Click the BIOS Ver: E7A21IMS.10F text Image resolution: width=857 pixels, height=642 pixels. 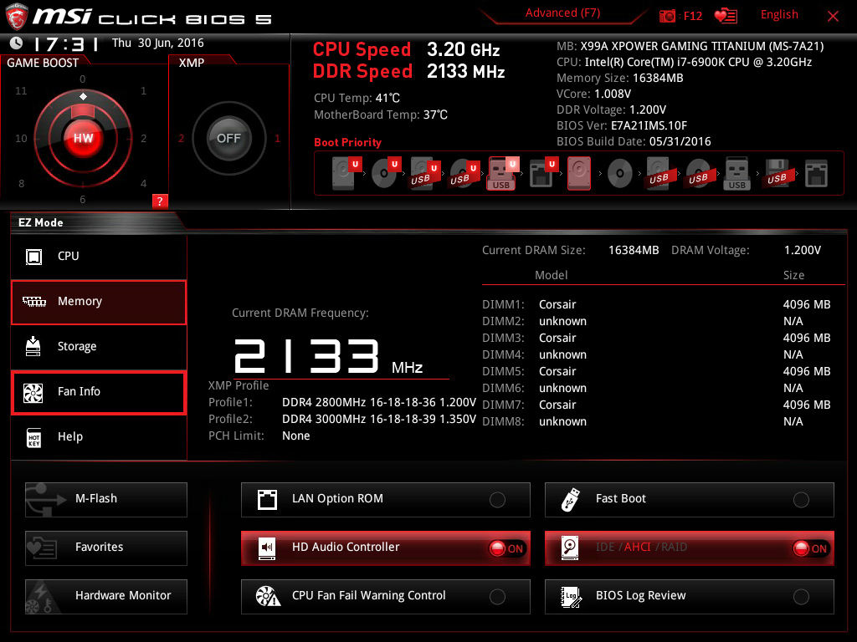click(622, 126)
